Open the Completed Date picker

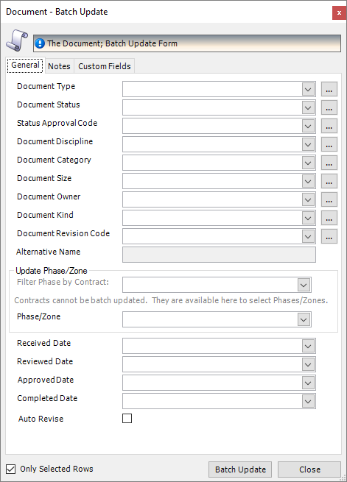[308, 402]
